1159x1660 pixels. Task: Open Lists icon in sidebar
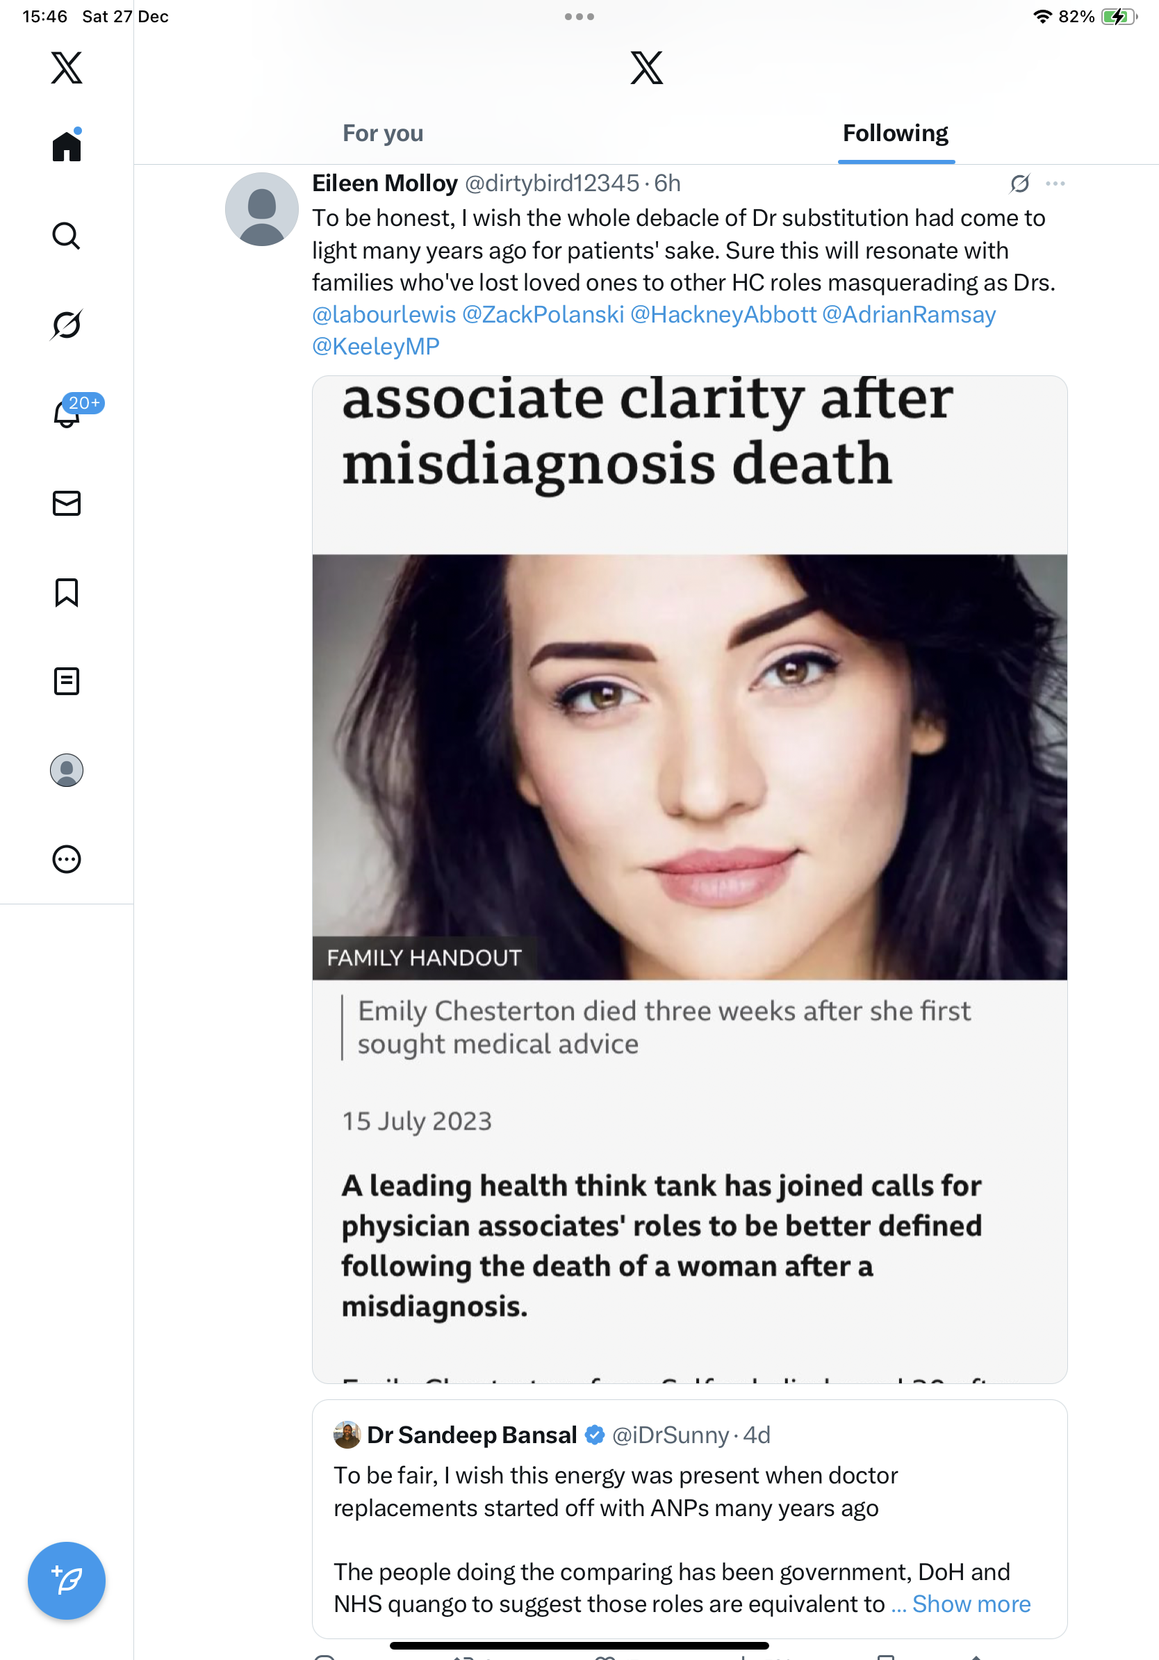[x=67, y=681]
